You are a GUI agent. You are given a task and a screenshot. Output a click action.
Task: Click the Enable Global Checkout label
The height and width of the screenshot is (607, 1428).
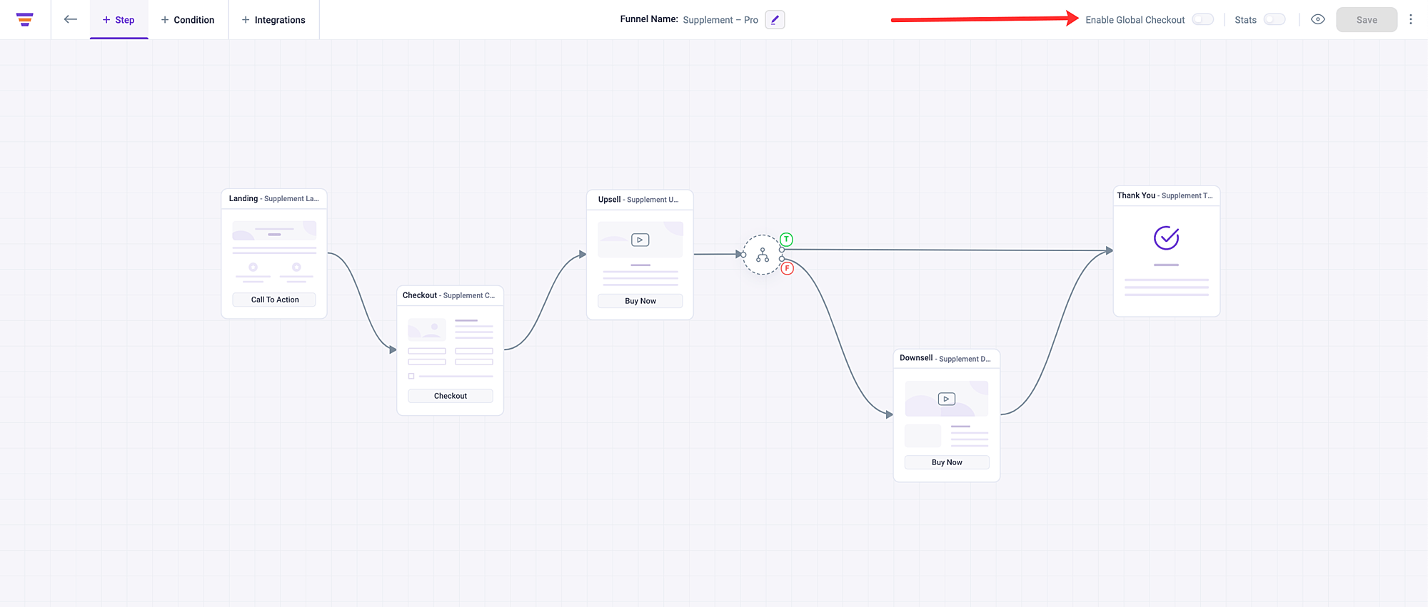(1135, 20)
